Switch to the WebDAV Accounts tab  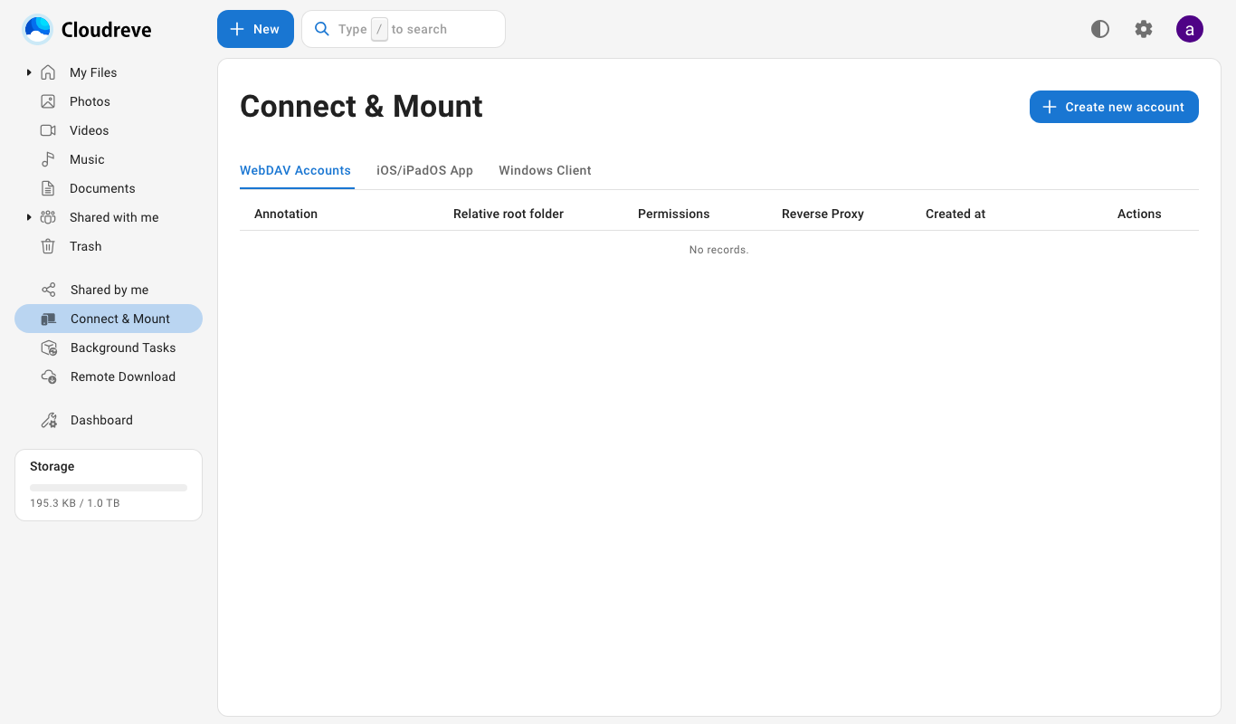pyautogui.click(x=295, y=170)
